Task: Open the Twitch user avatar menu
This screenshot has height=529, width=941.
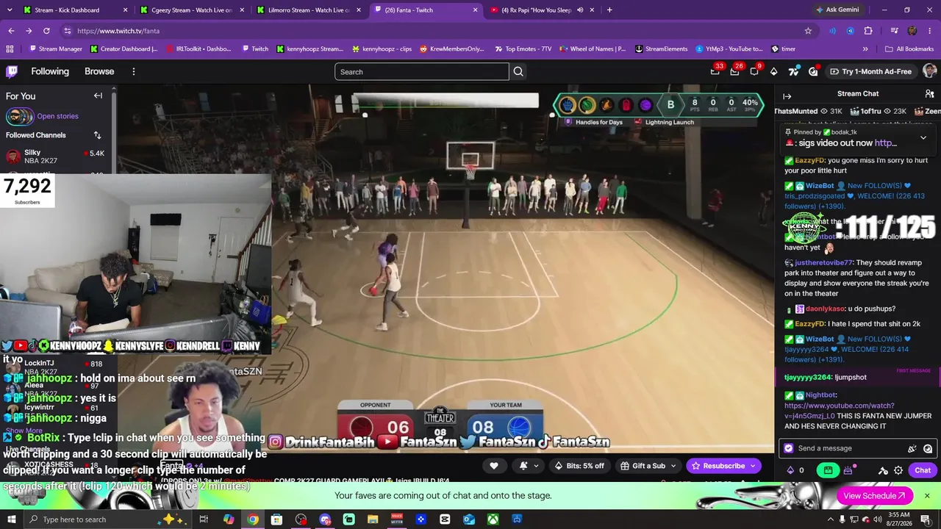Action: click(929, 71)
